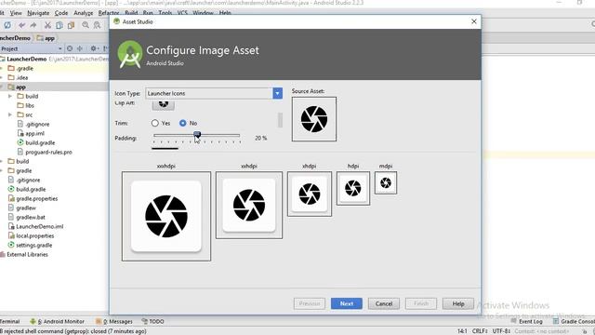
Task: Click the local.properties file icon
Action: click(11, 235)
